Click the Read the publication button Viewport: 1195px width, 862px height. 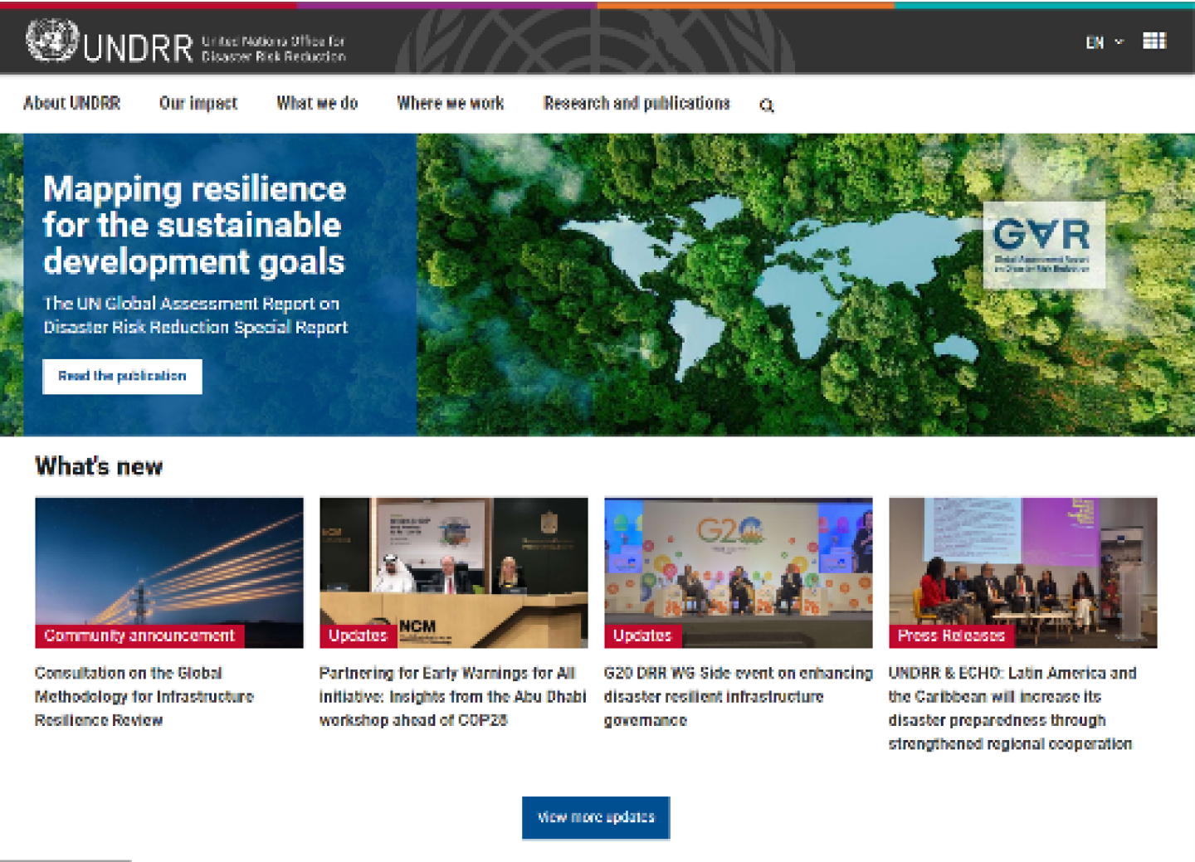pyautogui.click(x=122, y=376)
